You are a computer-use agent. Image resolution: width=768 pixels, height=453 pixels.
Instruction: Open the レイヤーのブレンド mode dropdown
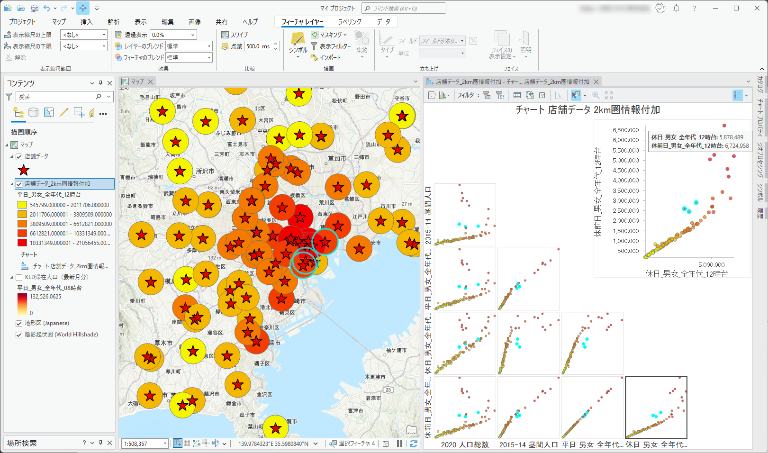pos(209,46)
